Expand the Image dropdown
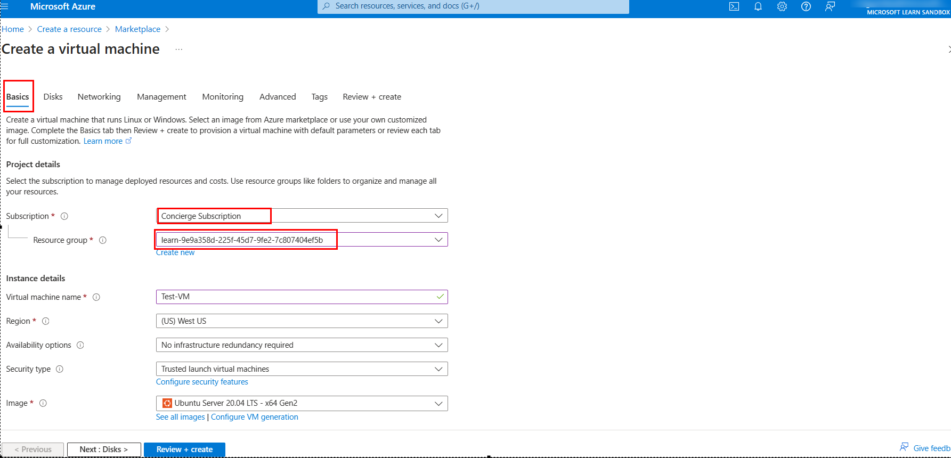Image resolution: width=951 pixels, height=458 pixels. coord(438,403)
